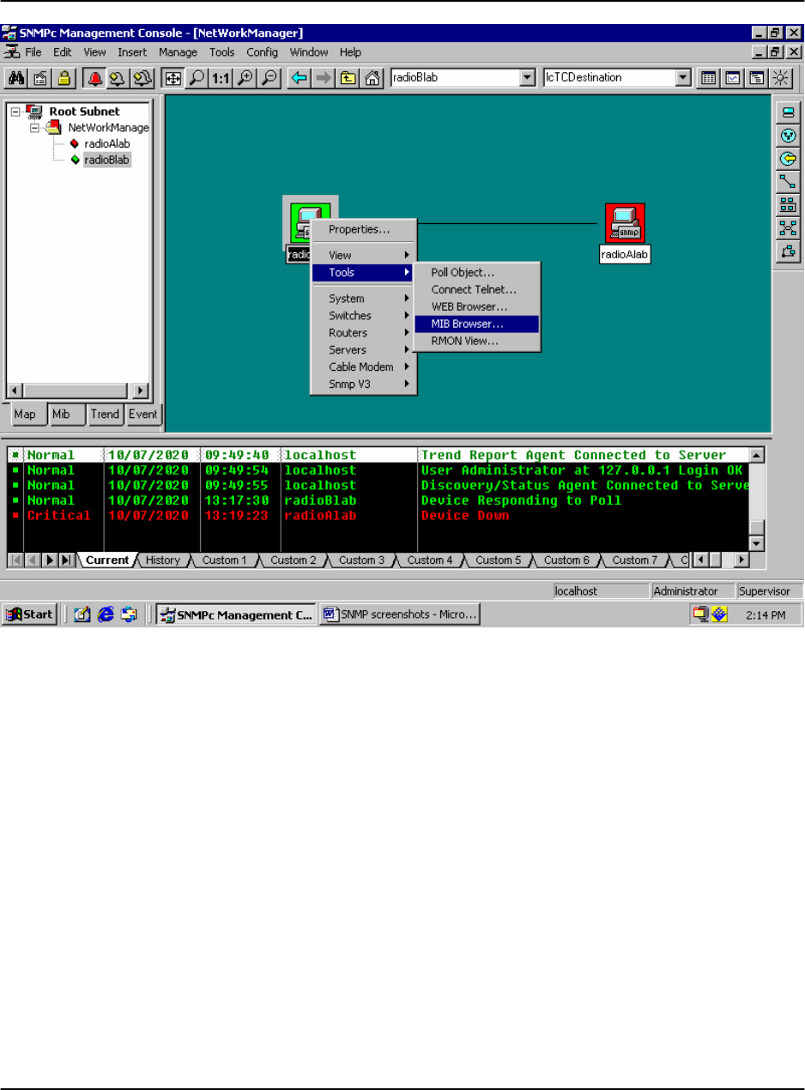Viewport: 805px width, 1090px height.
Task: Select the red radioAlab SNMP device icon
Action: pyautogui.click(x=625, y=223)
